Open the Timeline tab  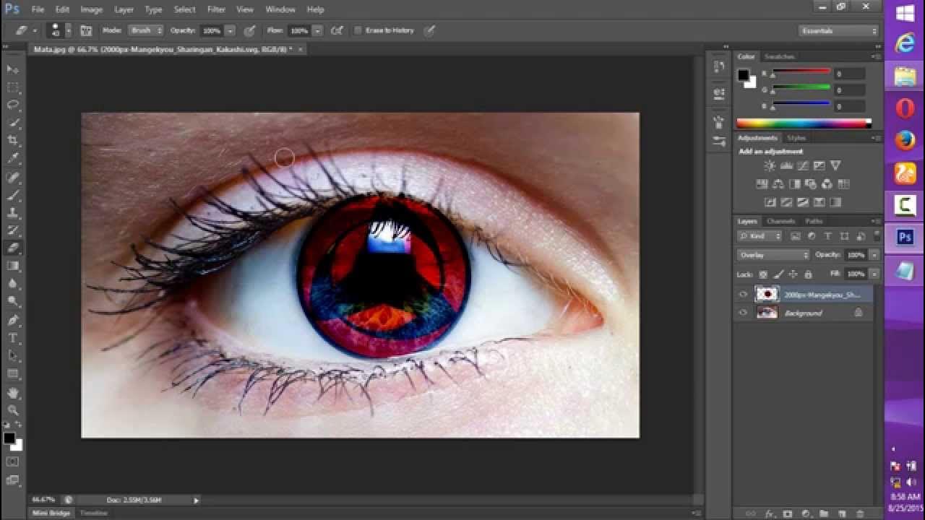coord(93,513)
